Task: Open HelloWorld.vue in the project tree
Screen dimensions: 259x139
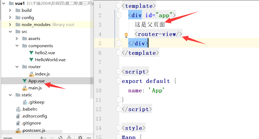Action: click(50, 60)
